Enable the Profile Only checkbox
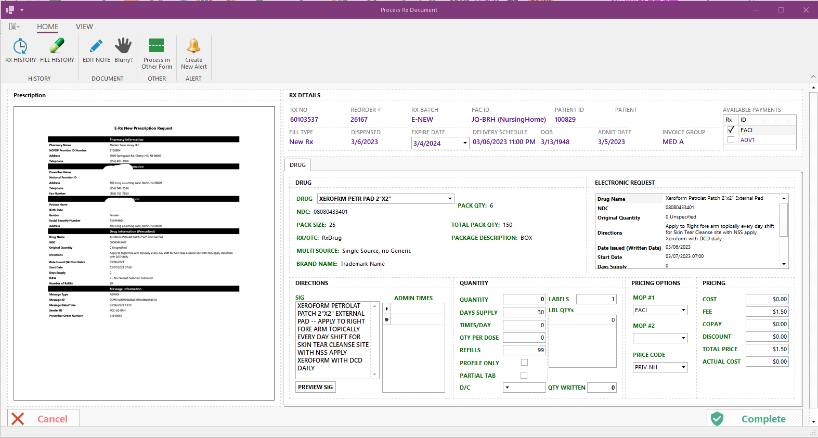818x438 pixels. pyautogui.click(x=524, y=363)
